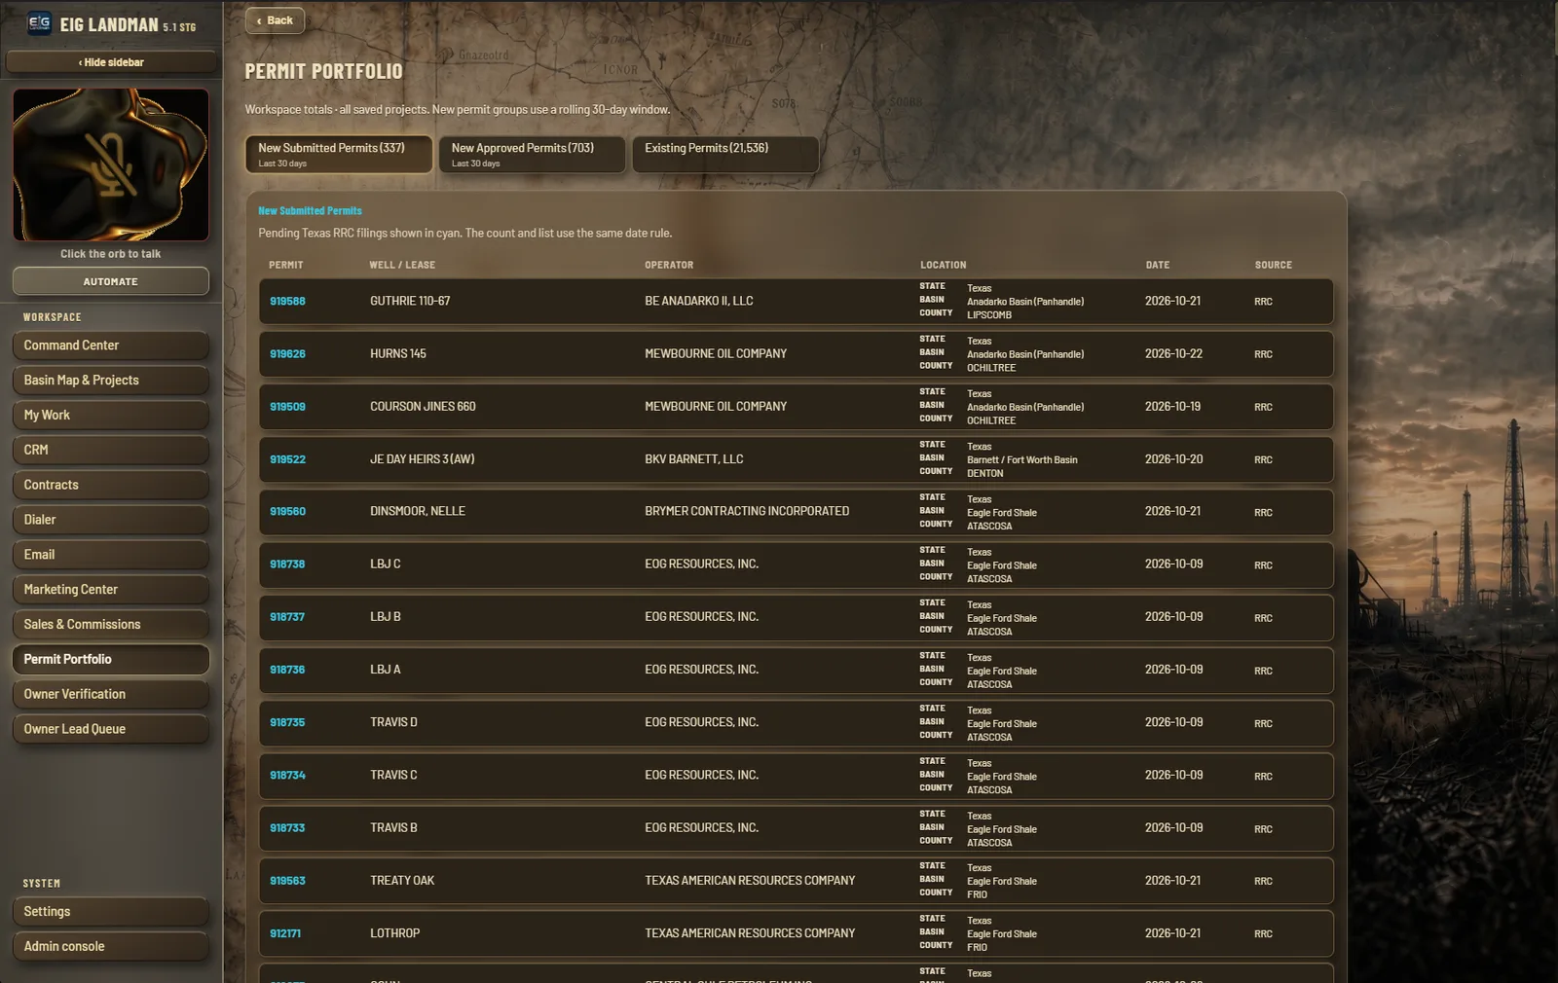Screen dimensions: 1558x983
Task: Select the GUTHRIE 110-67 well name
Action: tap(410, 302)
